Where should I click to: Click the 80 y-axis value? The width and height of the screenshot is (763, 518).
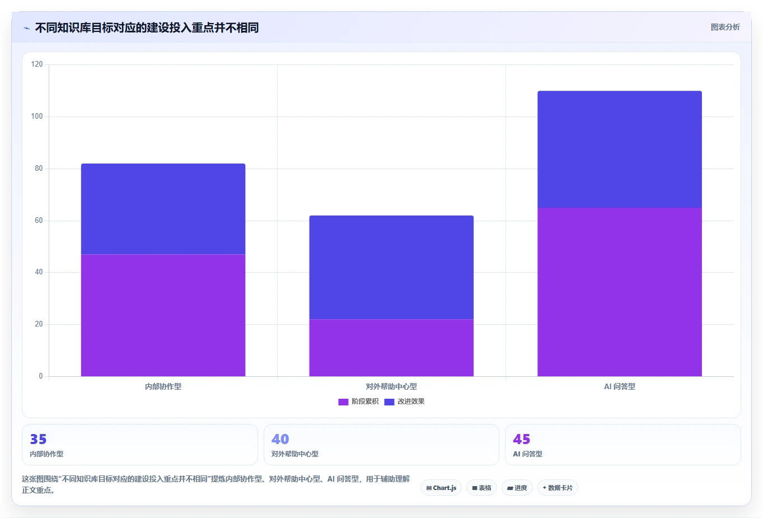tap(39, 168)
